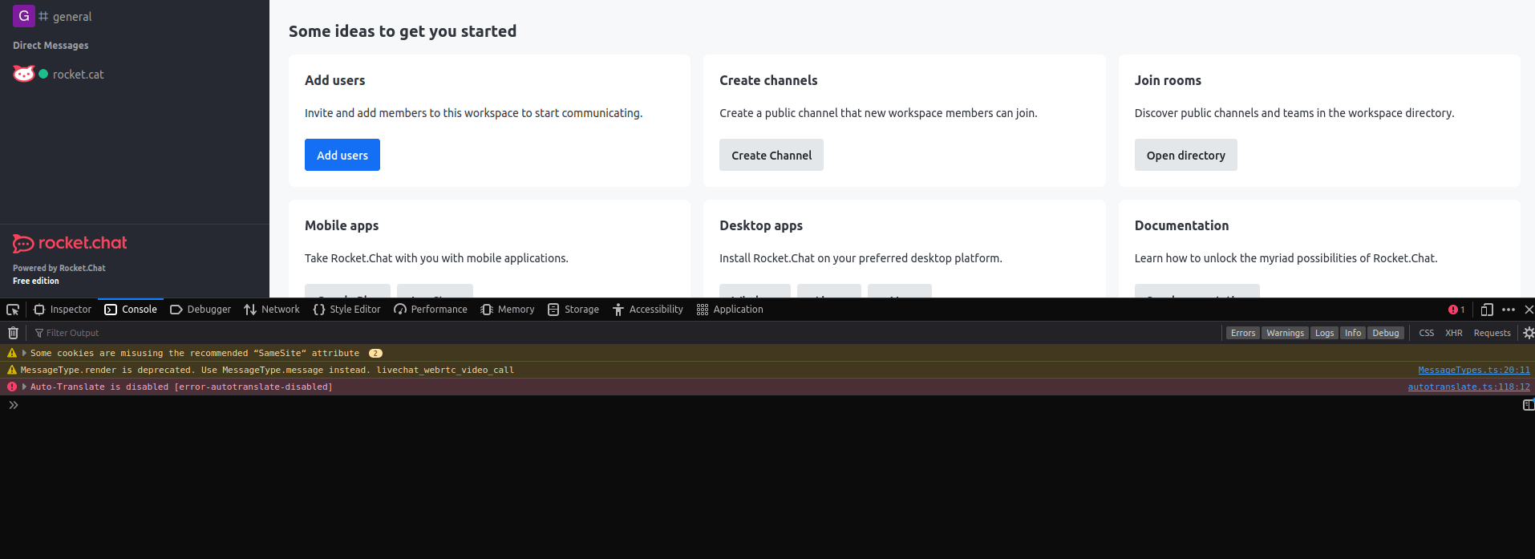Open the Memory tab

[x=508, y=310]
